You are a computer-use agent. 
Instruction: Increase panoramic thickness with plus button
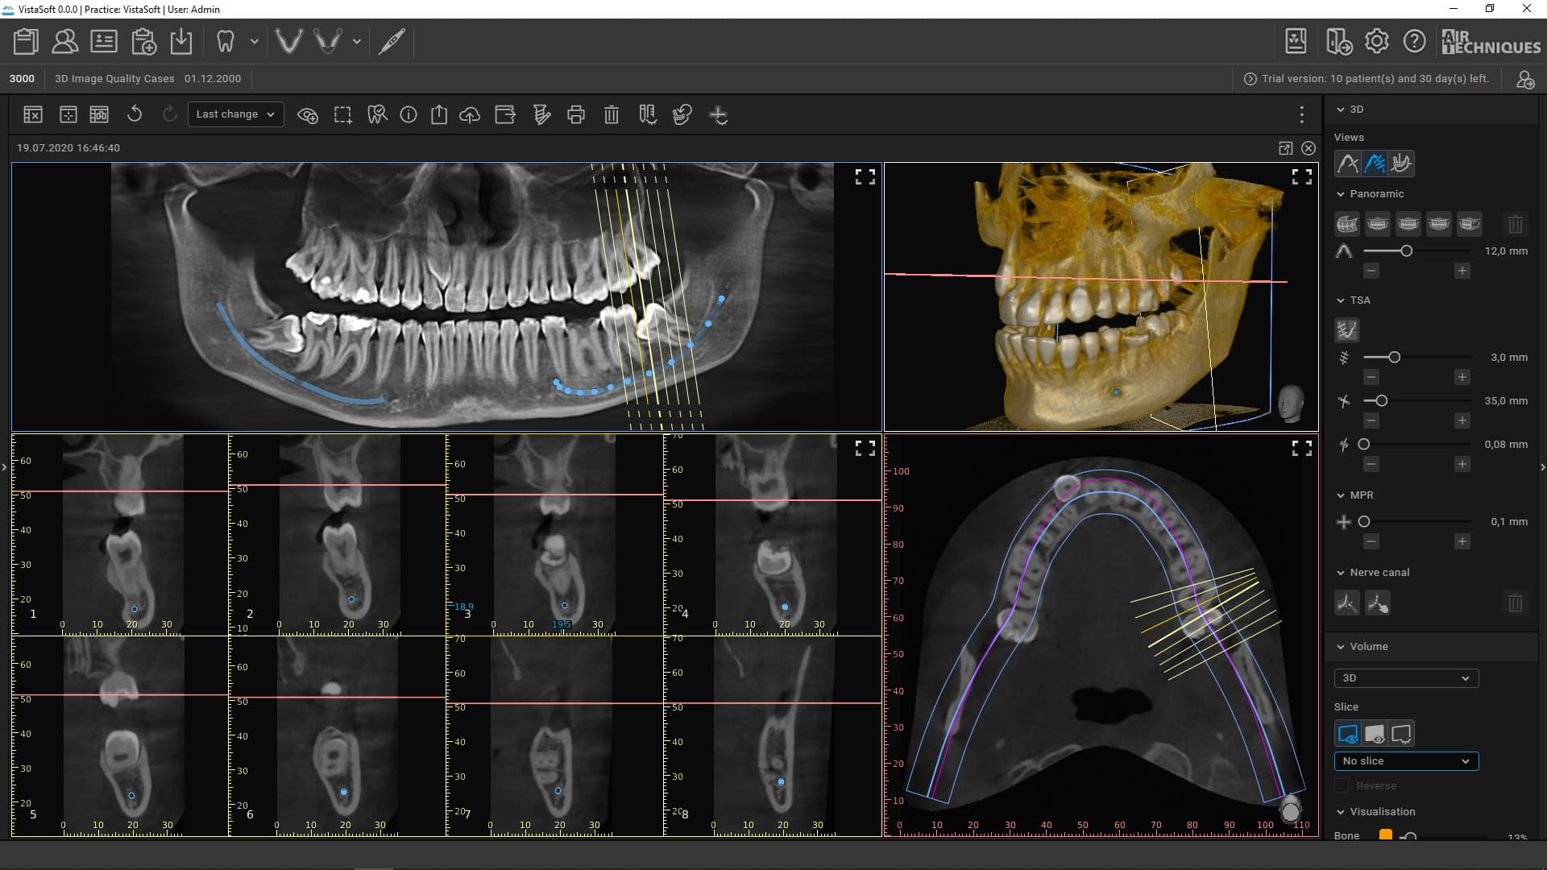[1462, 271]
